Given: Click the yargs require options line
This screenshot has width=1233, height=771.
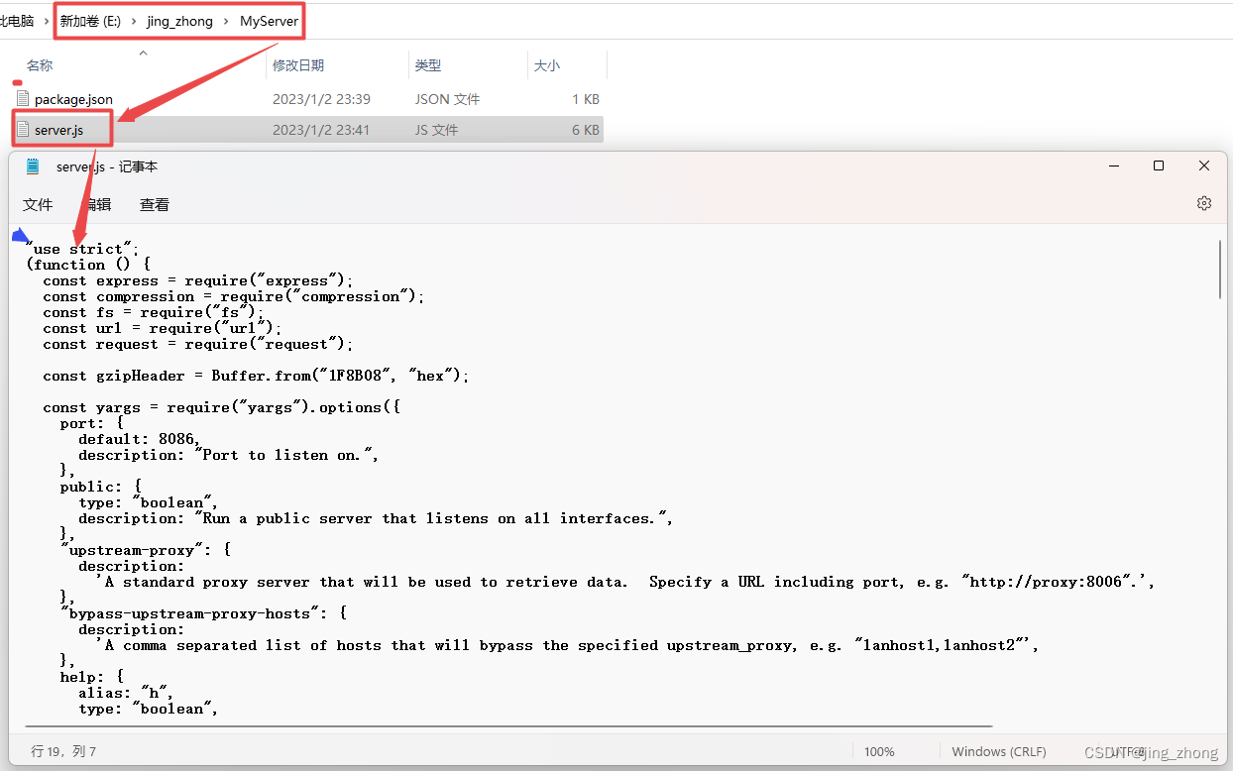Looking at the screenshot, I should (221, 407).
